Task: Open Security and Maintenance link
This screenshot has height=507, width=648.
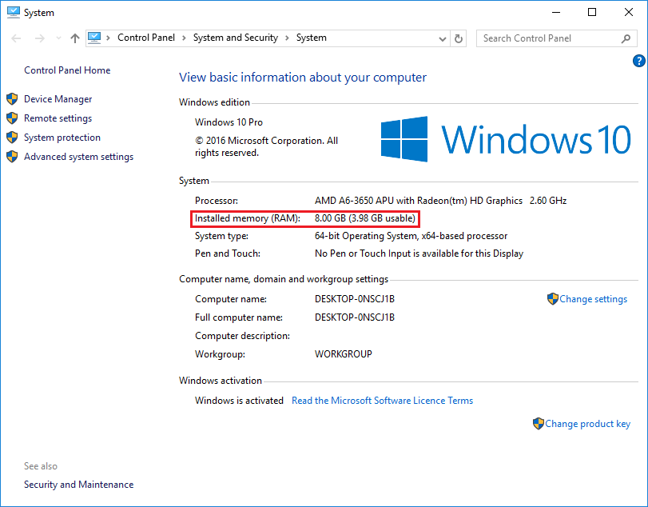Action: pos(78,485)
